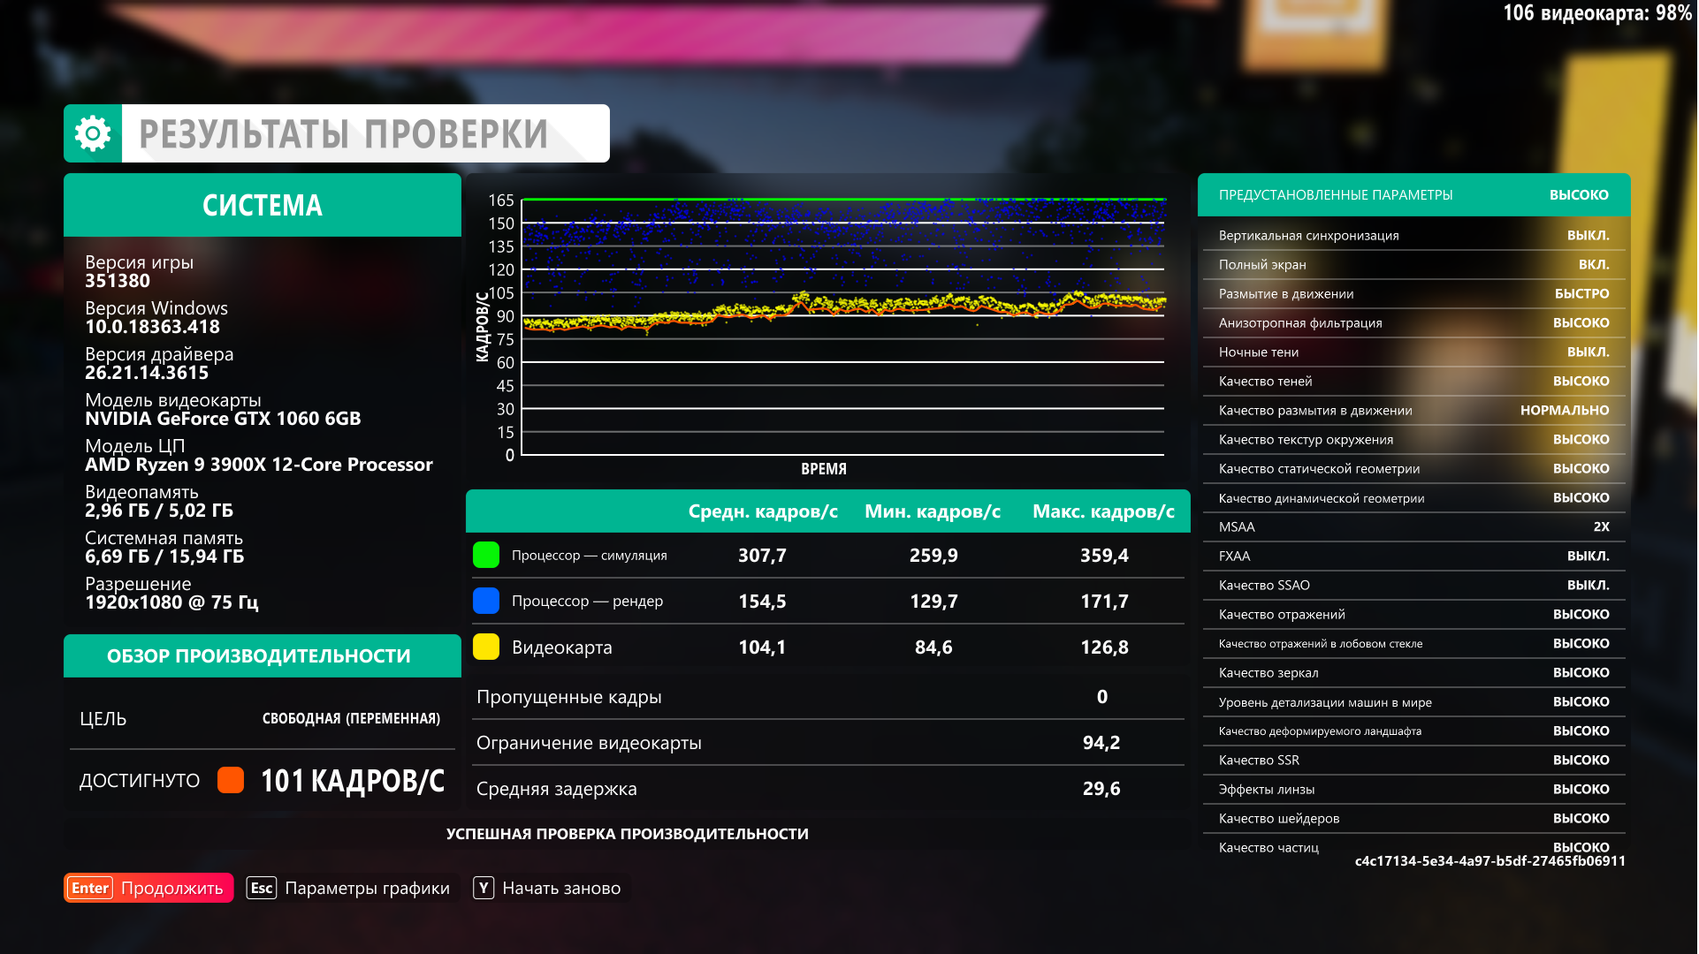Screen dimensions: 1699x954
Task: Change the MSAA 2X value
Action: [1600, 526]
